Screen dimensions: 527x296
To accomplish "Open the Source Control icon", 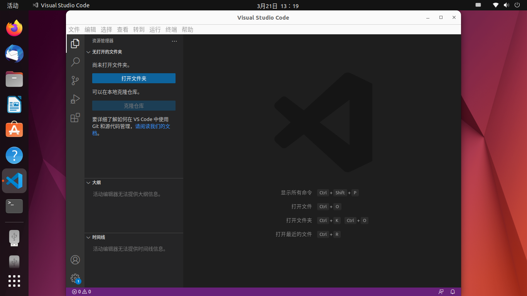I will tap(75, 80).
